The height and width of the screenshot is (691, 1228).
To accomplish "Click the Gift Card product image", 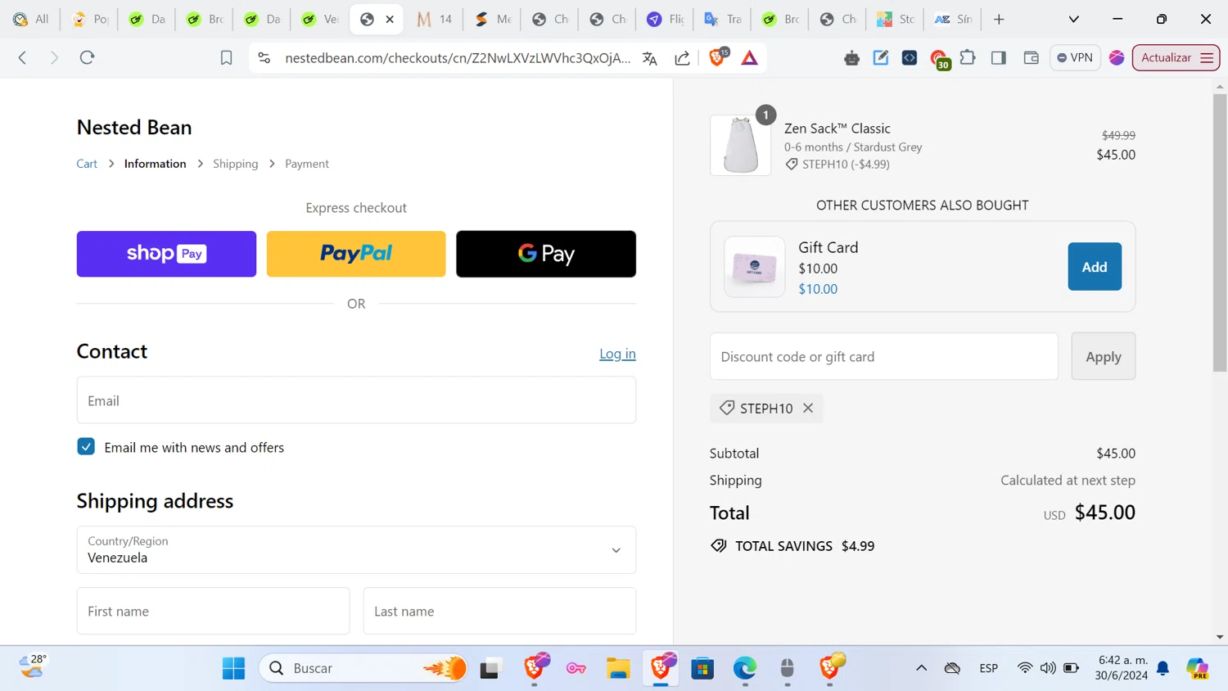I will 754,267.
